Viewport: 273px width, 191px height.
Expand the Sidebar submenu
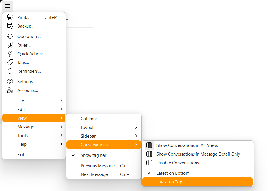tap(104, 136)
